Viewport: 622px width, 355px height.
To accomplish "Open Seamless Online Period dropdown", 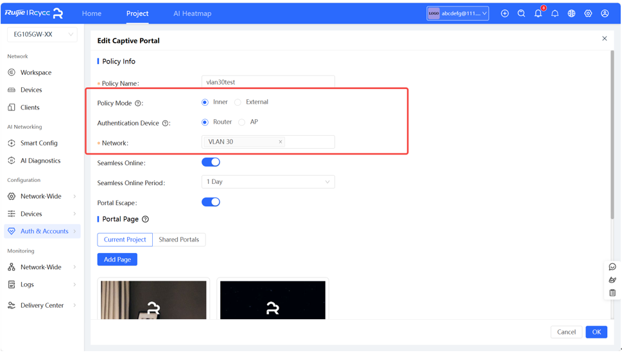I will [x=268, y=182].
